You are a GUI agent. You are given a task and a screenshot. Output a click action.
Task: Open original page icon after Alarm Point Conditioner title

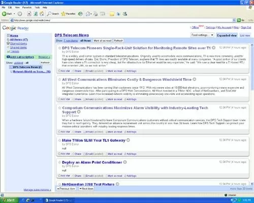click(x=125, y=162)
